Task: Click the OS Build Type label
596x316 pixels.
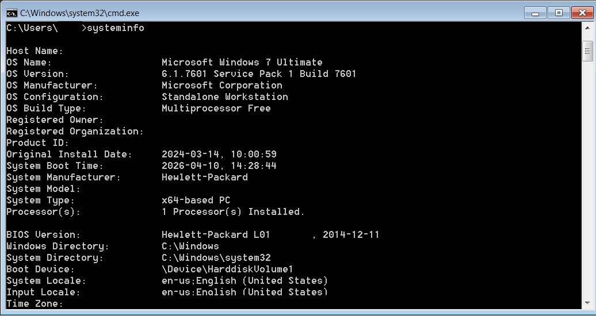Action: (x=47, y=108)
